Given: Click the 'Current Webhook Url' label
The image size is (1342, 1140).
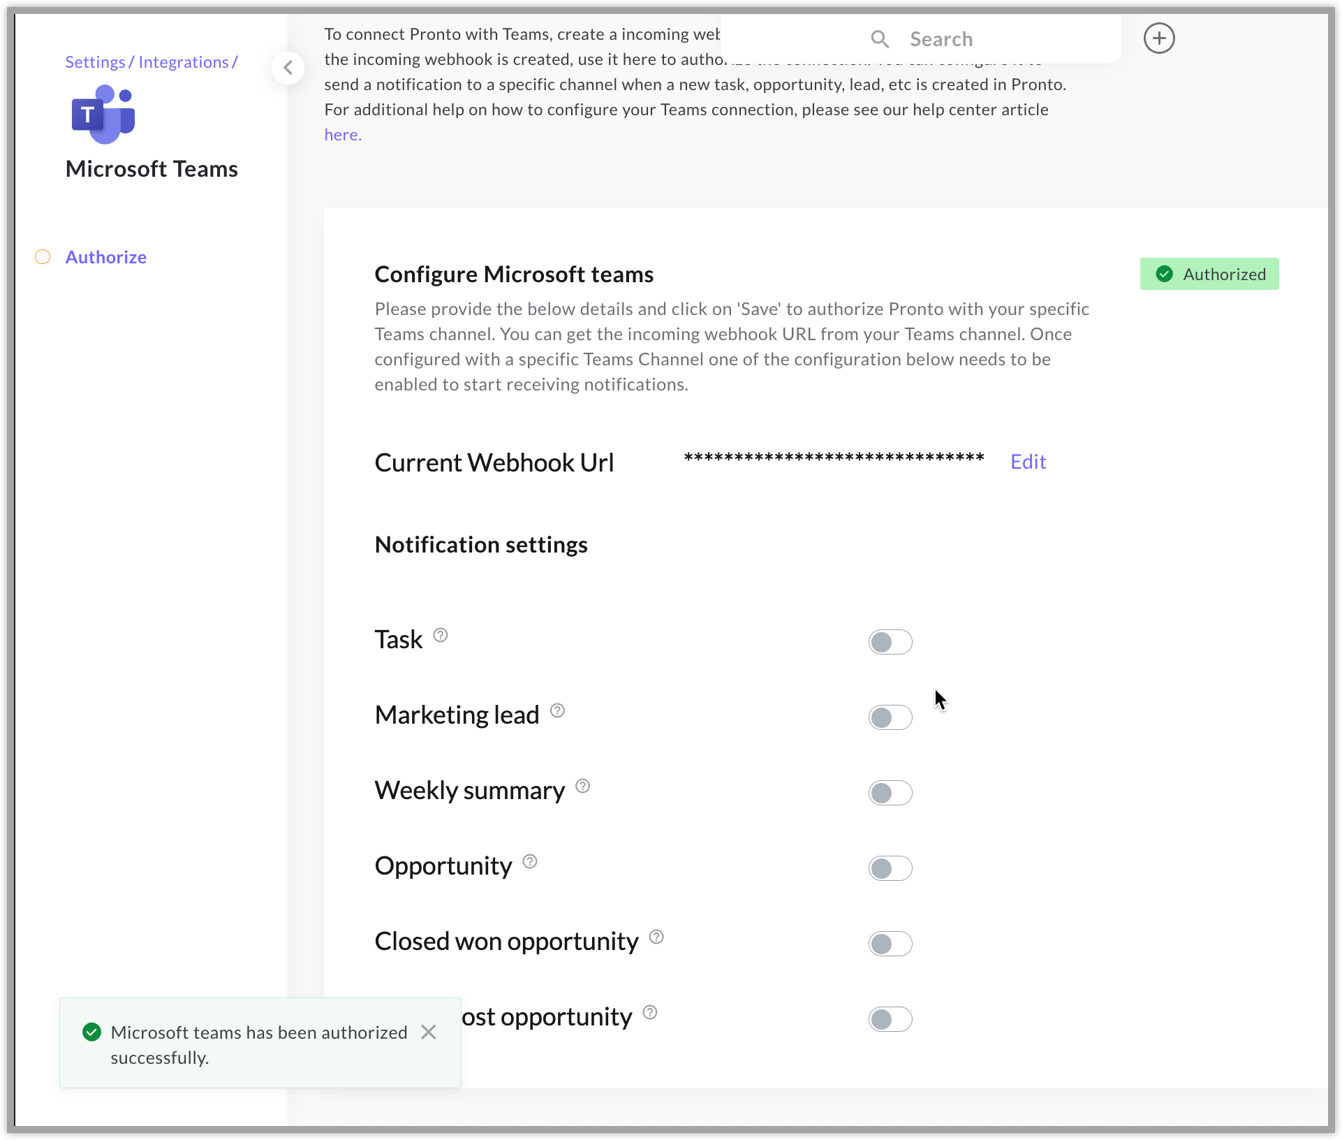Looking at the screenshot, I should pos(494,462).
